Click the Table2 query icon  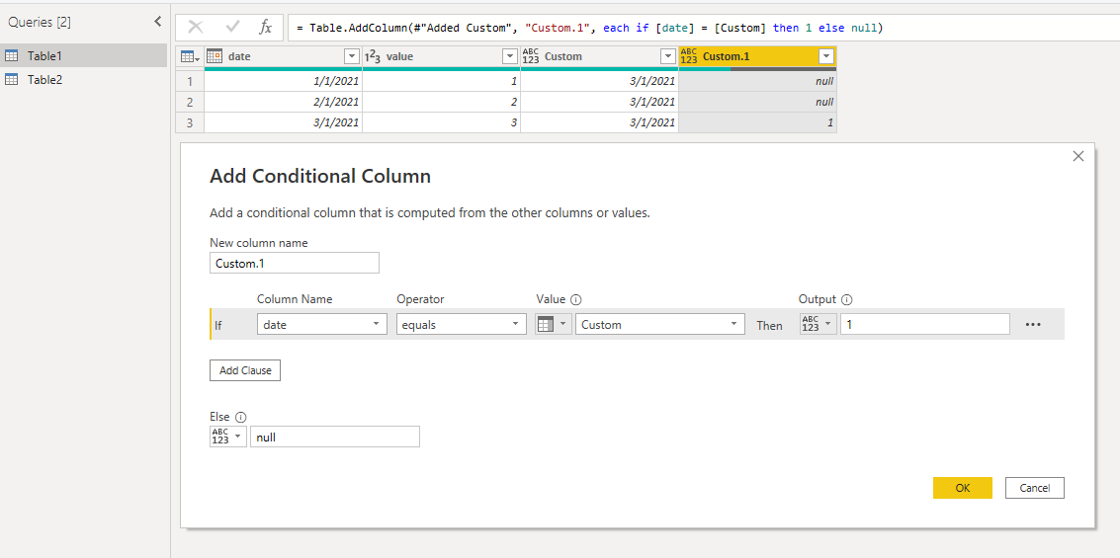[12, 80]
